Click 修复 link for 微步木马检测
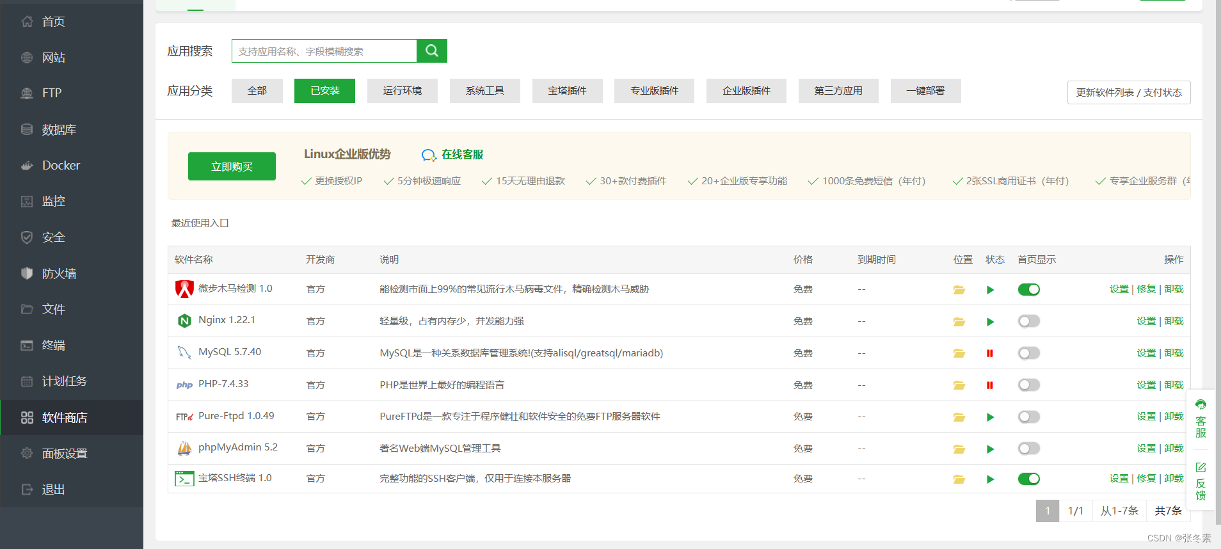Image resolution: width=1221 pixels, height=549 pixels. tap(1146, 289)
